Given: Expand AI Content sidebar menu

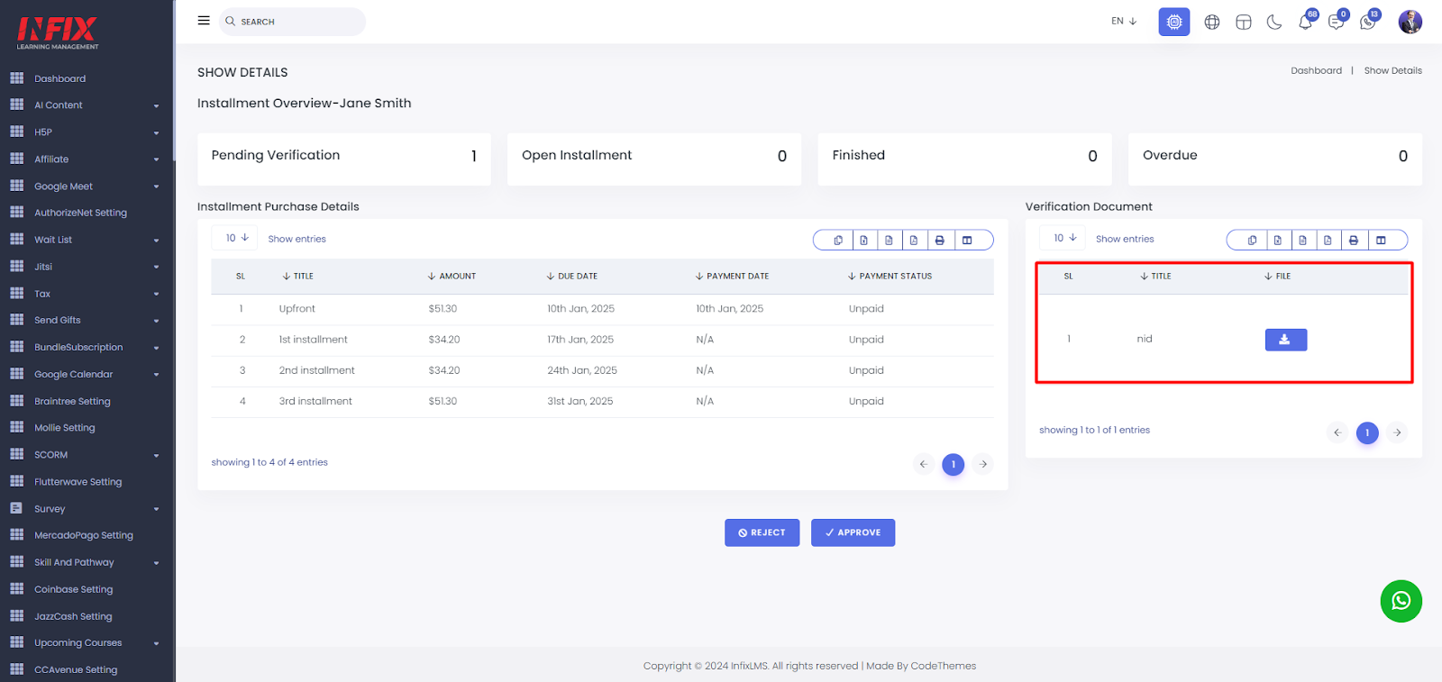Looking at the screenshot, I should click(x=87, y=105).
